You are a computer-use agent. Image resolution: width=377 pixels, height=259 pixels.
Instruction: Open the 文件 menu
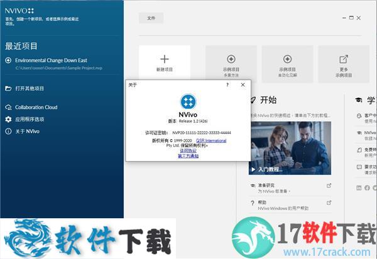point(151,18)
